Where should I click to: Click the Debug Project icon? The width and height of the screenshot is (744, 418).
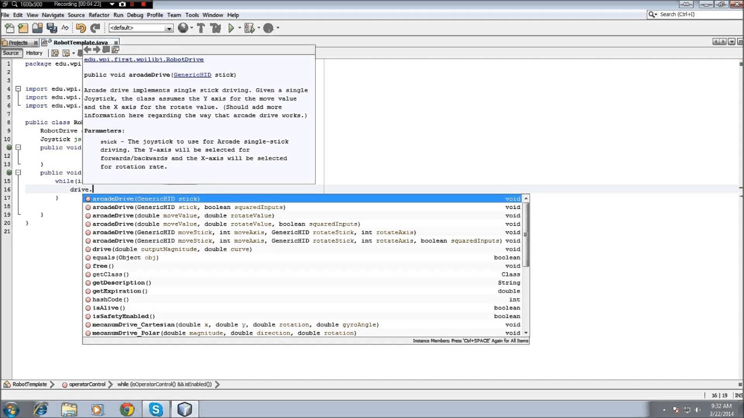tap(249, 28)
